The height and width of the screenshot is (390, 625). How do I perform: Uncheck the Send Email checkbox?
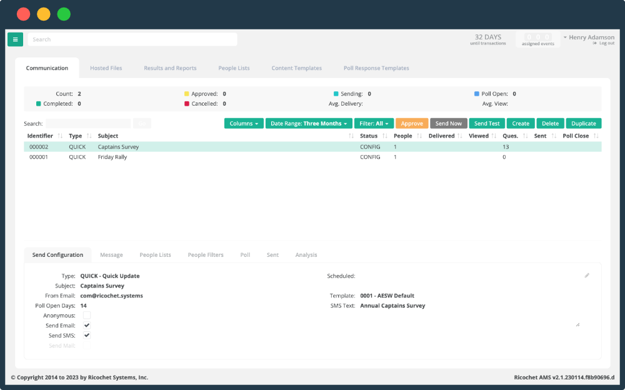click(x=86, y=326)
